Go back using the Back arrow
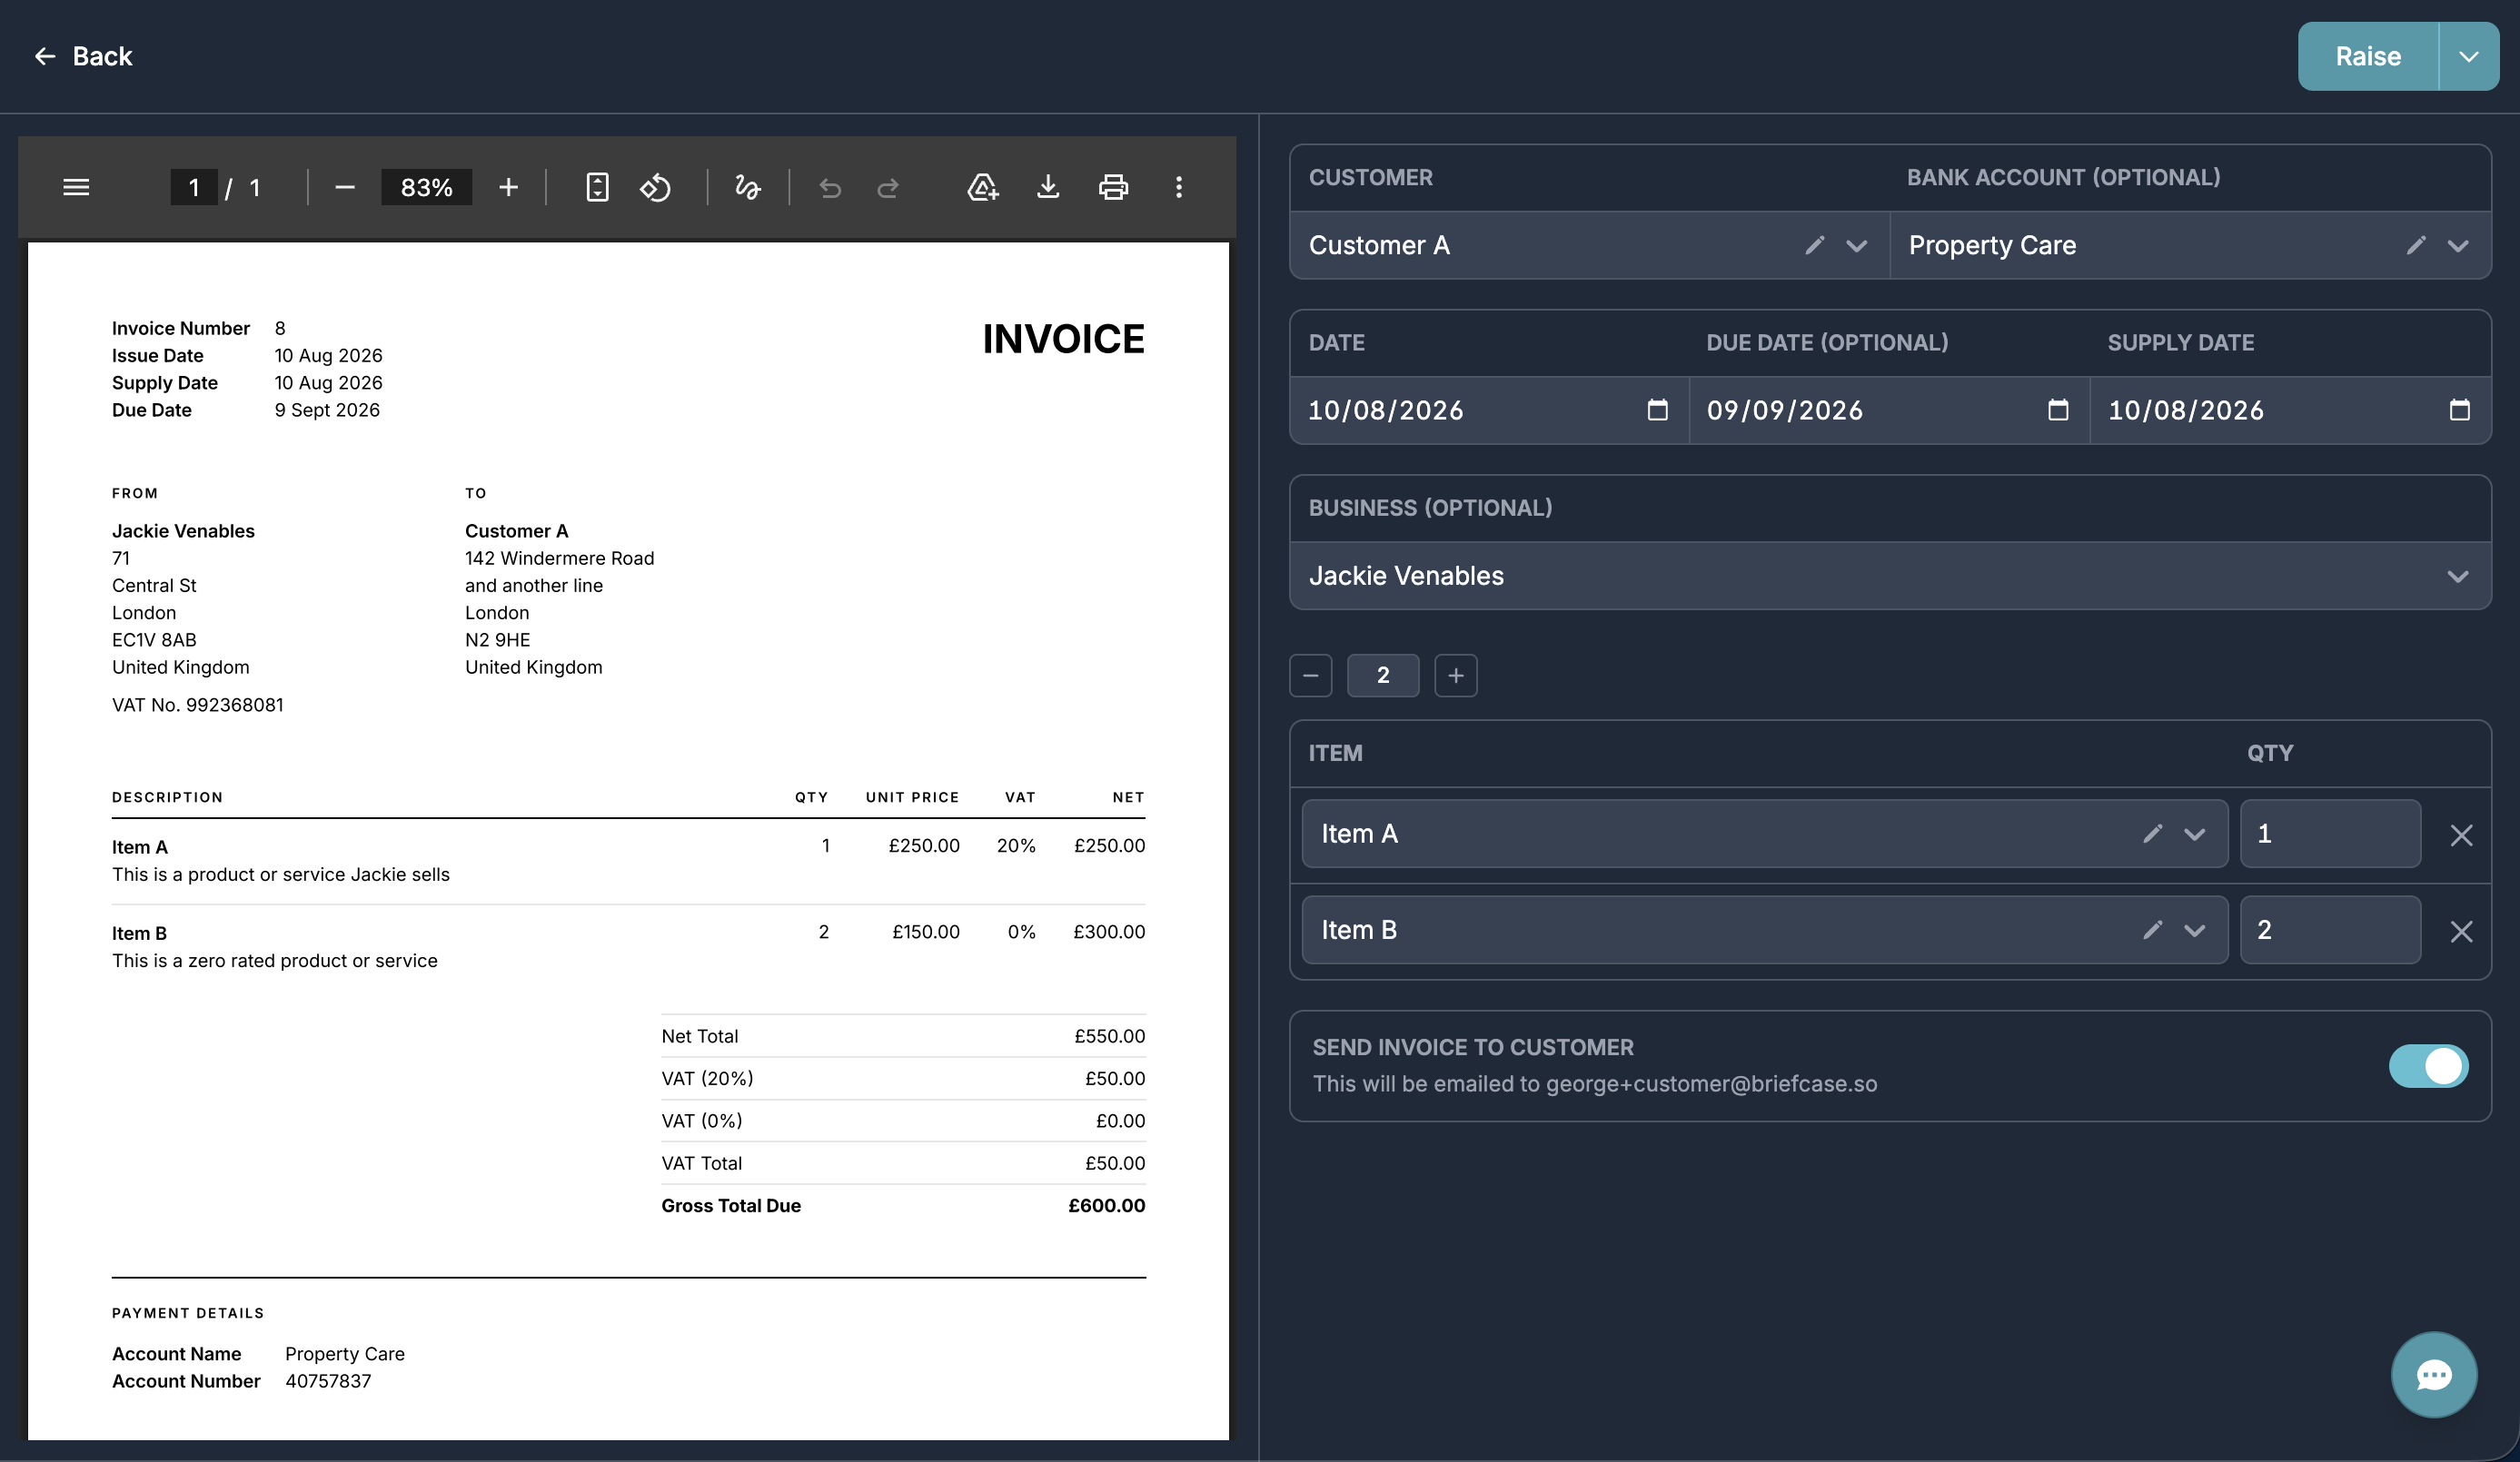Viewport: 2520px width, 1462px height. pos(82,56)
